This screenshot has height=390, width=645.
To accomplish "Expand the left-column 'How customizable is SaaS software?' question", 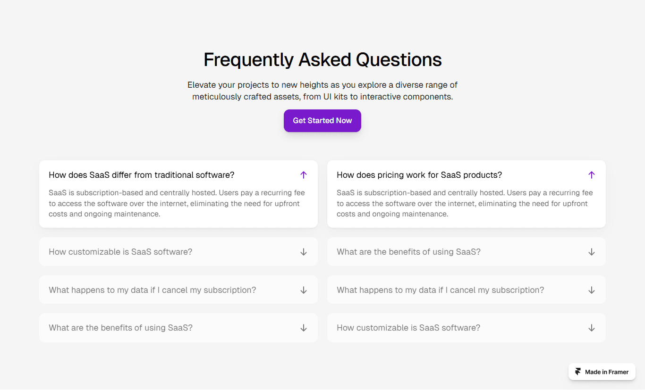I will coord(178,252).
